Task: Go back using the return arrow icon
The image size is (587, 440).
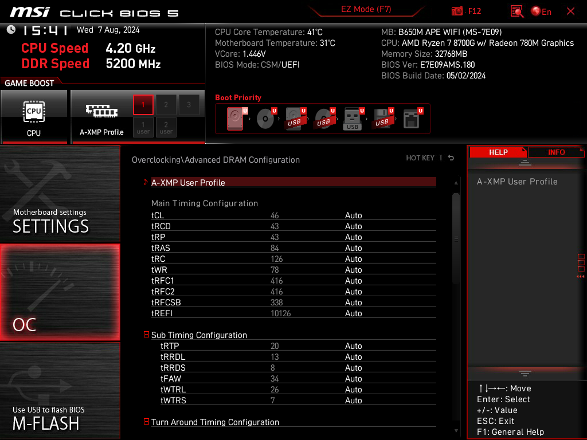Action: [x=451, y=158]
